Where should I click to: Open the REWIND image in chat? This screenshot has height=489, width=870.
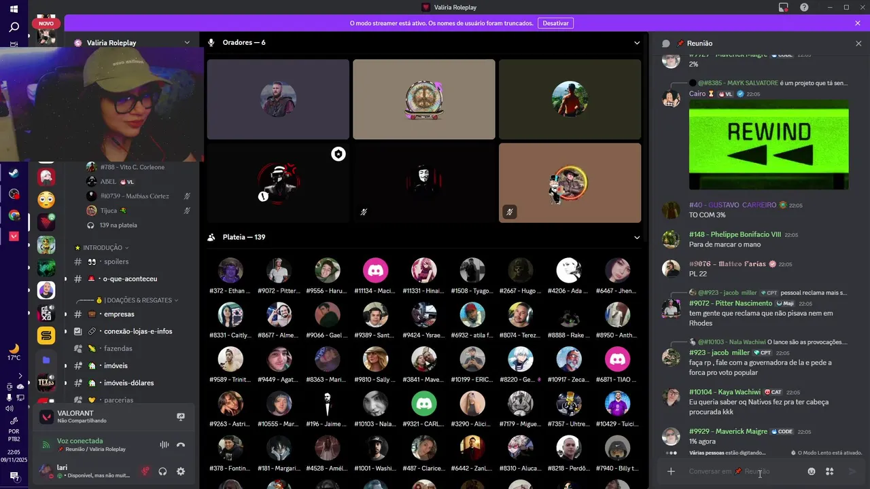pos(769,145)
